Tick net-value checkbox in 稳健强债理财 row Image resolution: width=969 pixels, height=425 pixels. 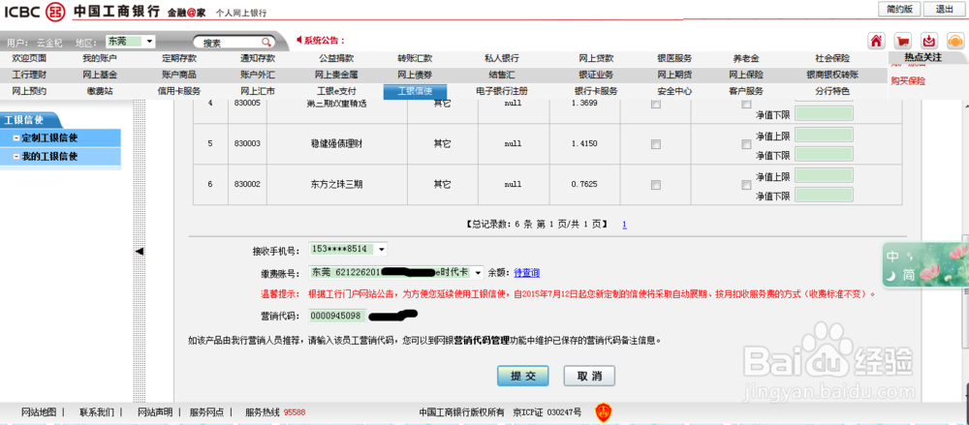(746, 144)
